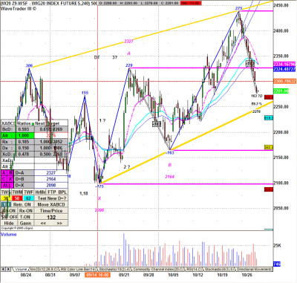This screenshot has width=297, height=283.
Task: Step forward with the >> button
Action: (59, 223)
